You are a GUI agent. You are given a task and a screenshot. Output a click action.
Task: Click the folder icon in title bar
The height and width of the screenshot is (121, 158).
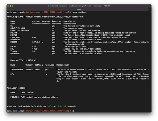pyautogui.click(x=48, y=6)
